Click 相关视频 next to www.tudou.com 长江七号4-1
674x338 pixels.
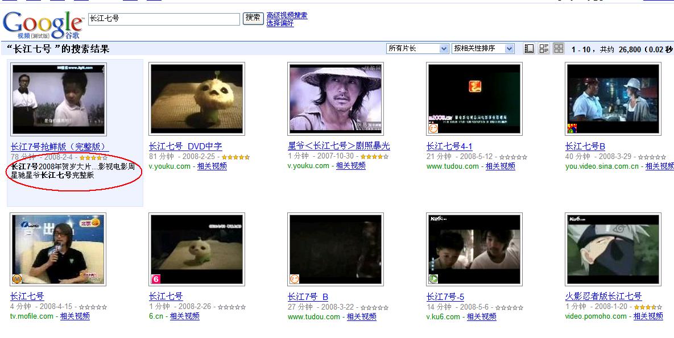point(501,166)
